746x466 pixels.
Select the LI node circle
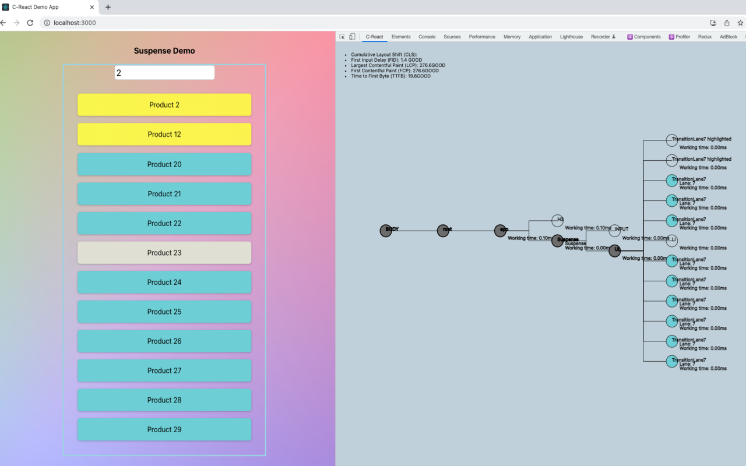[x=672, y=241]
